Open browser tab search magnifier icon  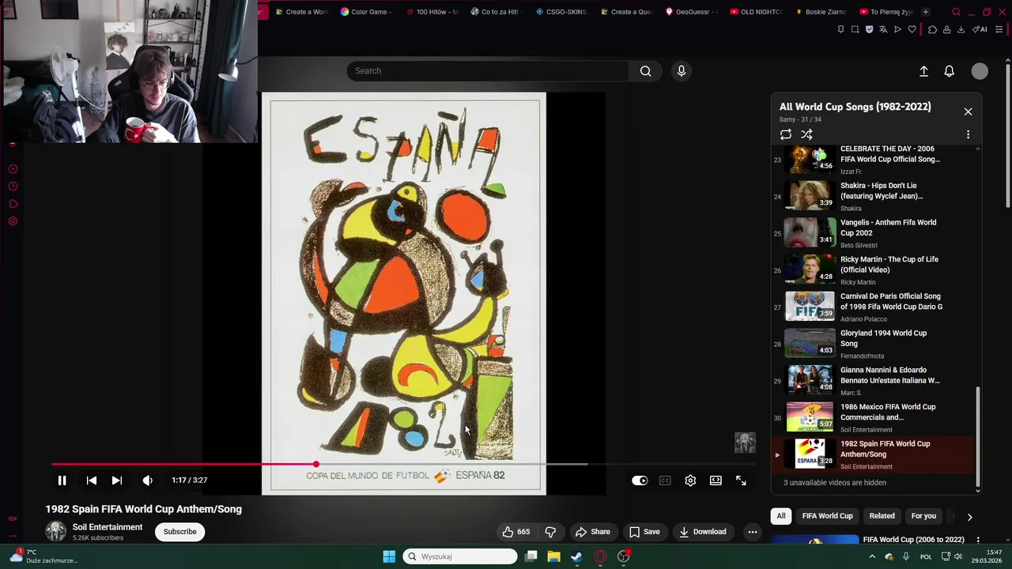tap(956, 12)
